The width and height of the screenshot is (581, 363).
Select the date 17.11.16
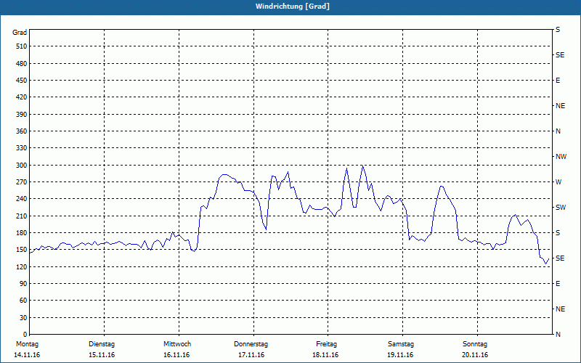[x=251, y=355]
